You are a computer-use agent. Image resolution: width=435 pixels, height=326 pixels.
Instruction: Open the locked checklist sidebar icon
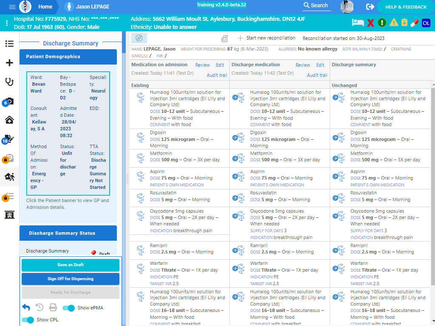[x=8, y=197]
